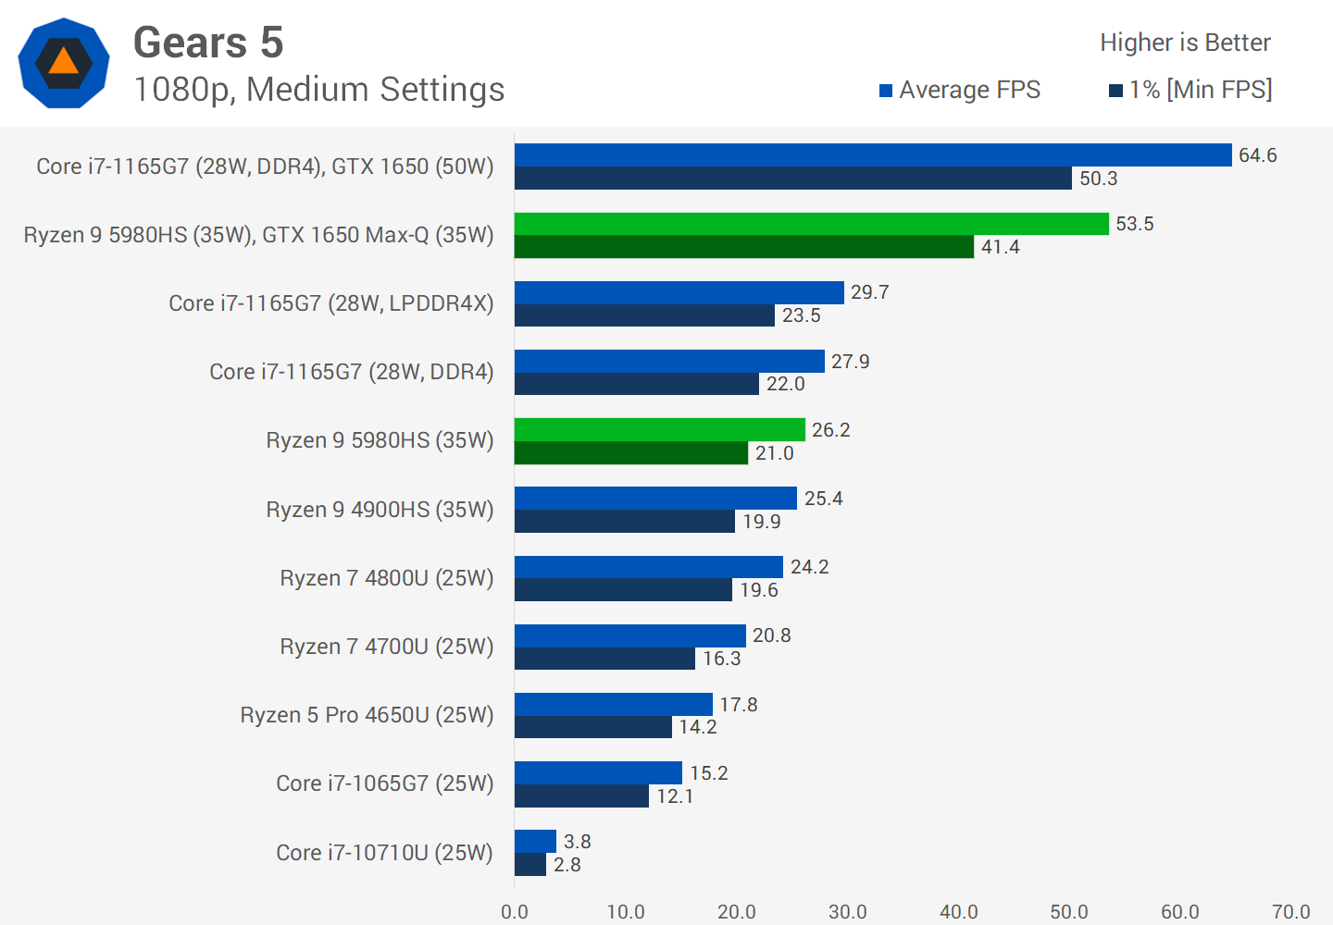Click the 15.2 average FPS bar

click(599, 772)
